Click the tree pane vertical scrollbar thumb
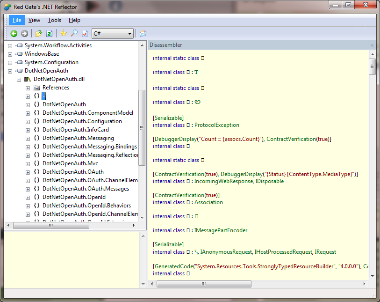This screenshot has width=380, height=302. point(142,128)
